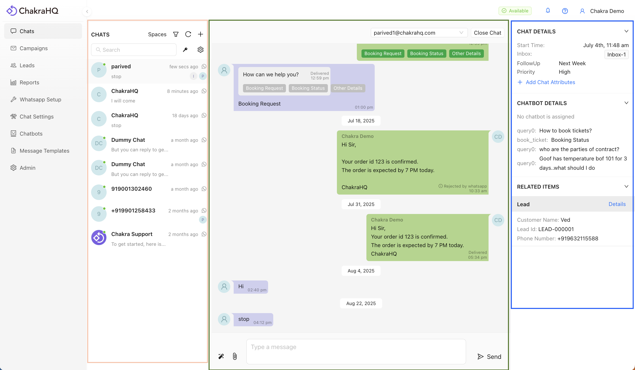This screenshot has height=370, width=635.
Task: Click the grey Booking Request quick reply
Action: pos(264,88)
